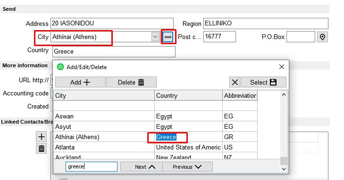Image resolution: width=344 pixels, height=180 pixels.
Task: Open the city list ellipsis button
Action: 168,37
